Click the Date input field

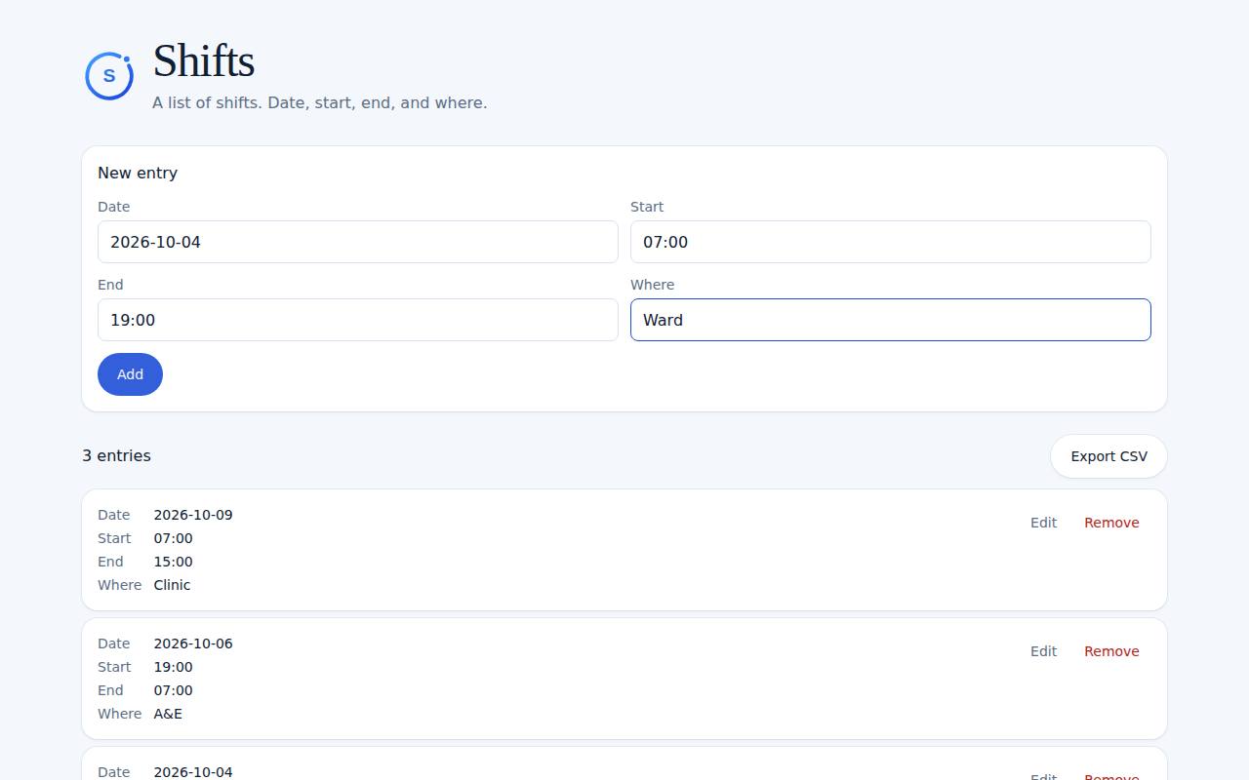pos(358,242)
